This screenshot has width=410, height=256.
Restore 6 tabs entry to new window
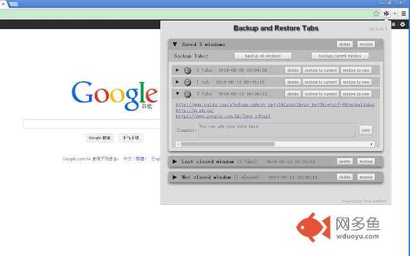(356, 70)
